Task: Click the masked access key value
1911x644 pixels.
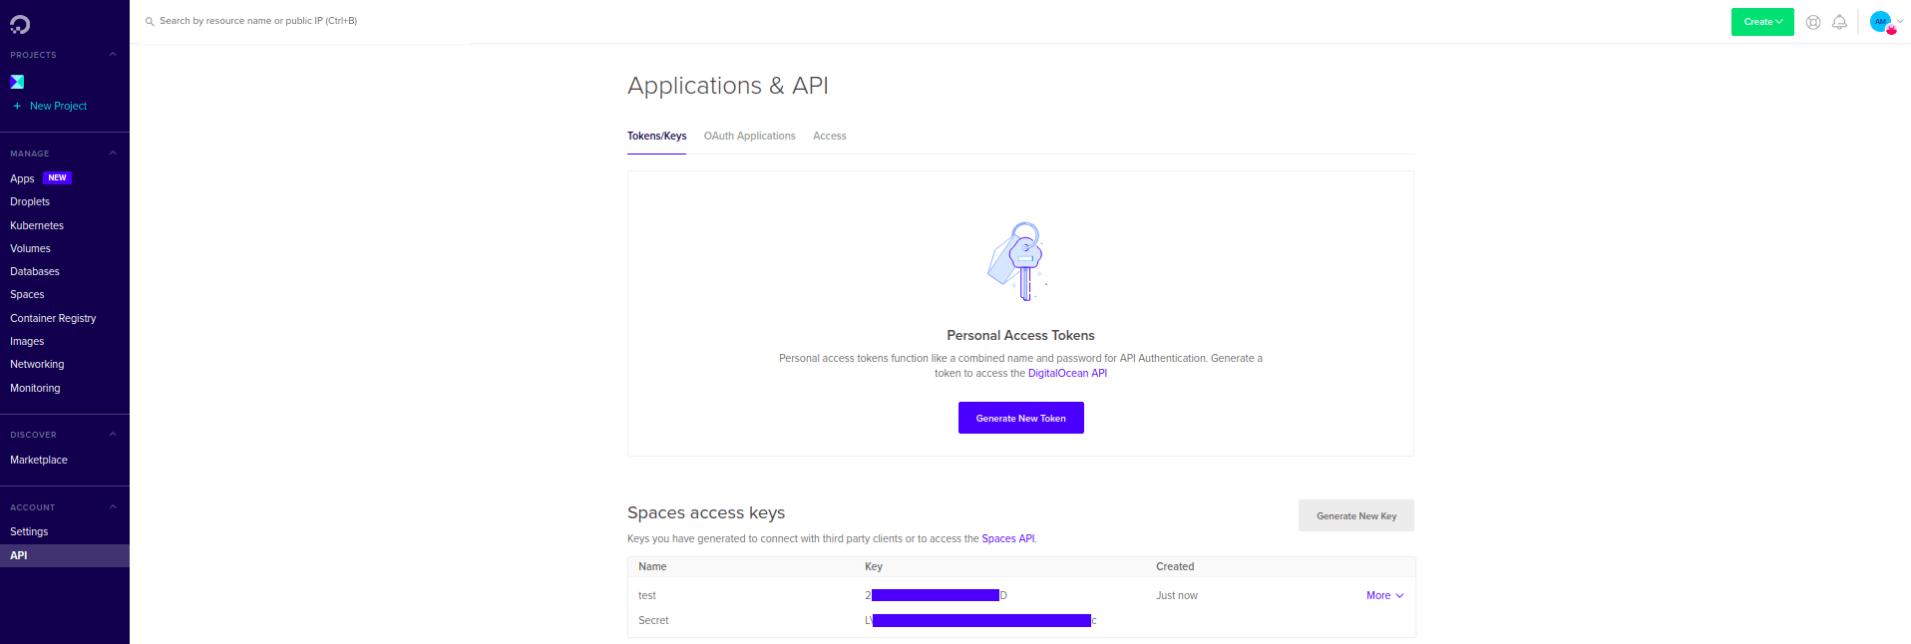Action: pos(936,595)
